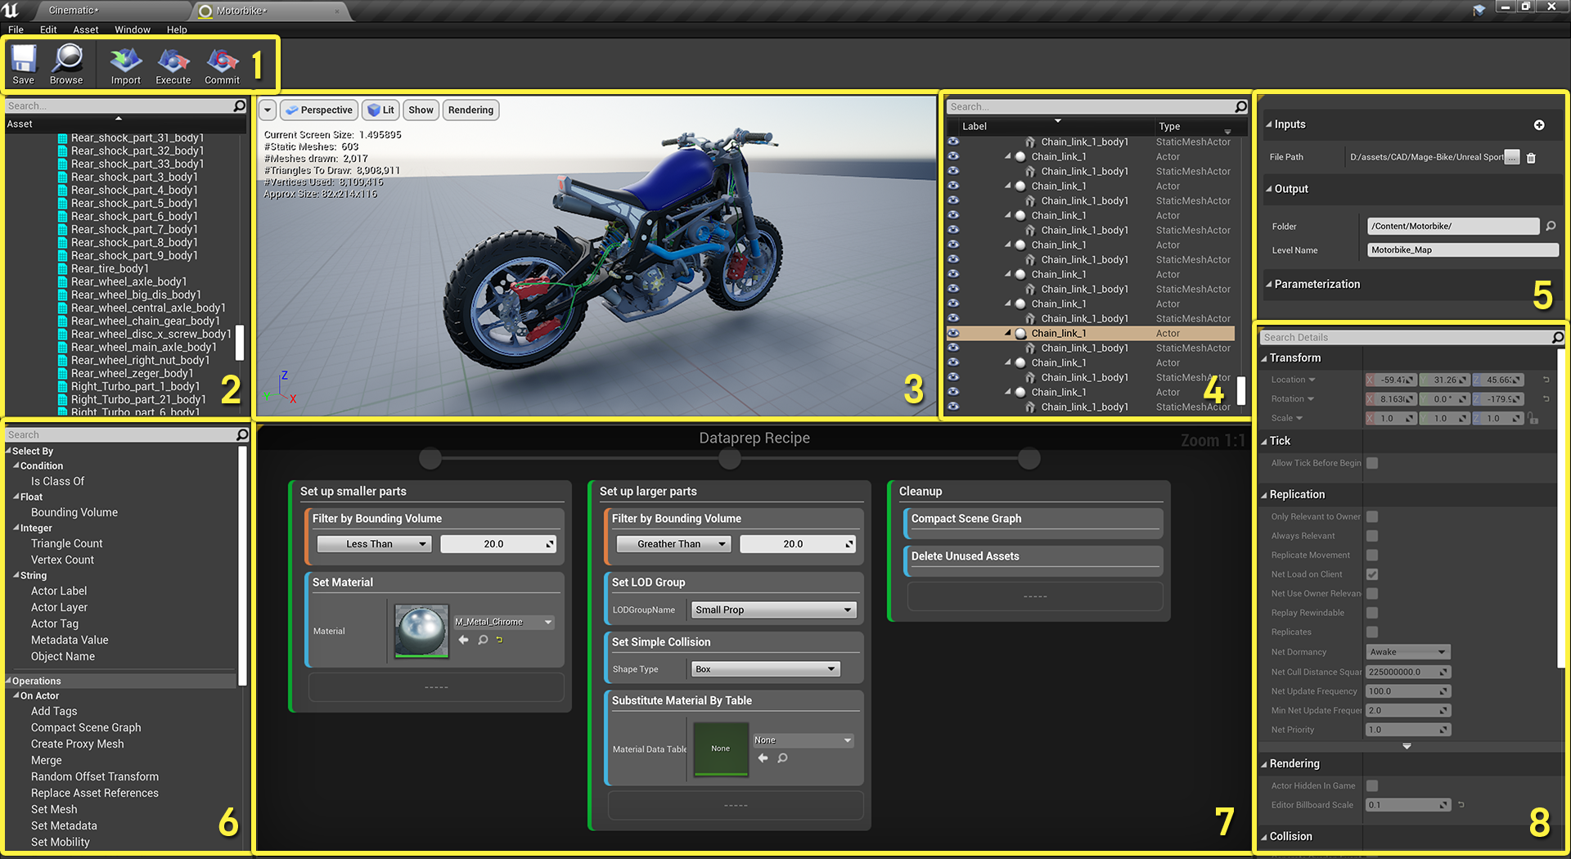Browse for output folder with the magnifier icon
1571x859 pixels.
pos(1551,226)
